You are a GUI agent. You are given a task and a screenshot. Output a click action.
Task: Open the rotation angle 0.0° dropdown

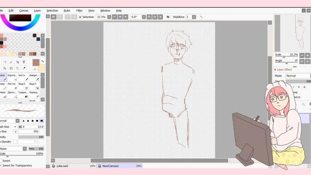[144, 17]
